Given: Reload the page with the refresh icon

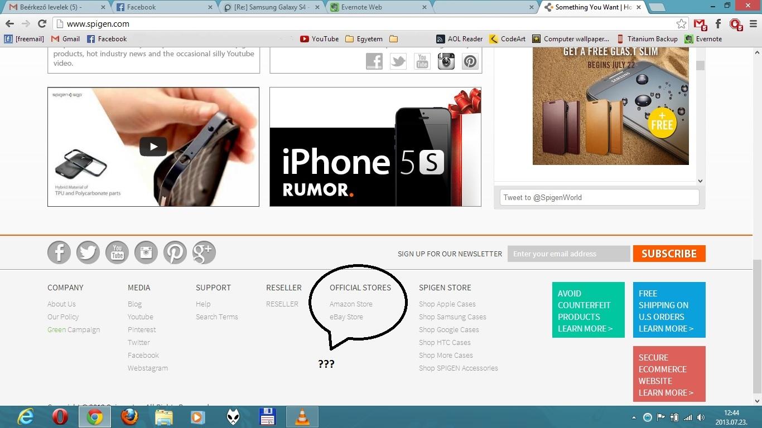Looking at the screenshot, I should tap(42, 23).
